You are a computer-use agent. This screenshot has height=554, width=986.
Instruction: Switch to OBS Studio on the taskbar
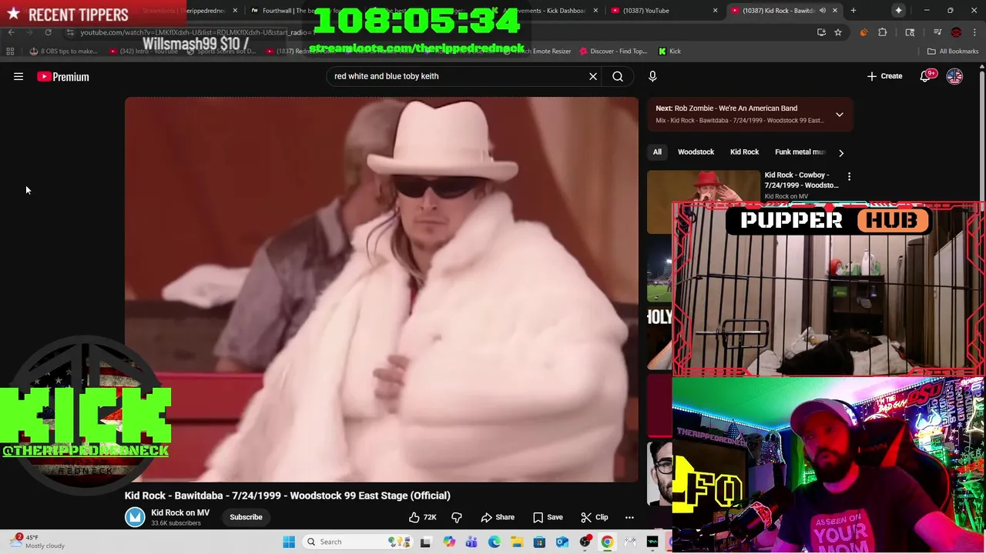[x=585, y=542]
